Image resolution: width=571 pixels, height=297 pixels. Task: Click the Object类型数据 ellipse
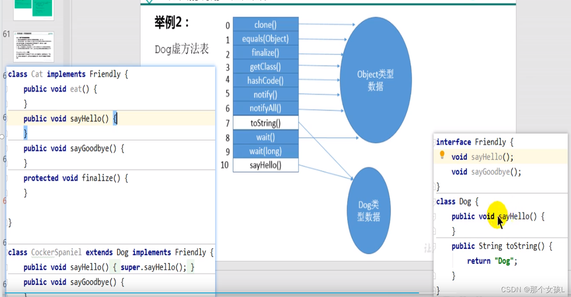pos(376,80)
